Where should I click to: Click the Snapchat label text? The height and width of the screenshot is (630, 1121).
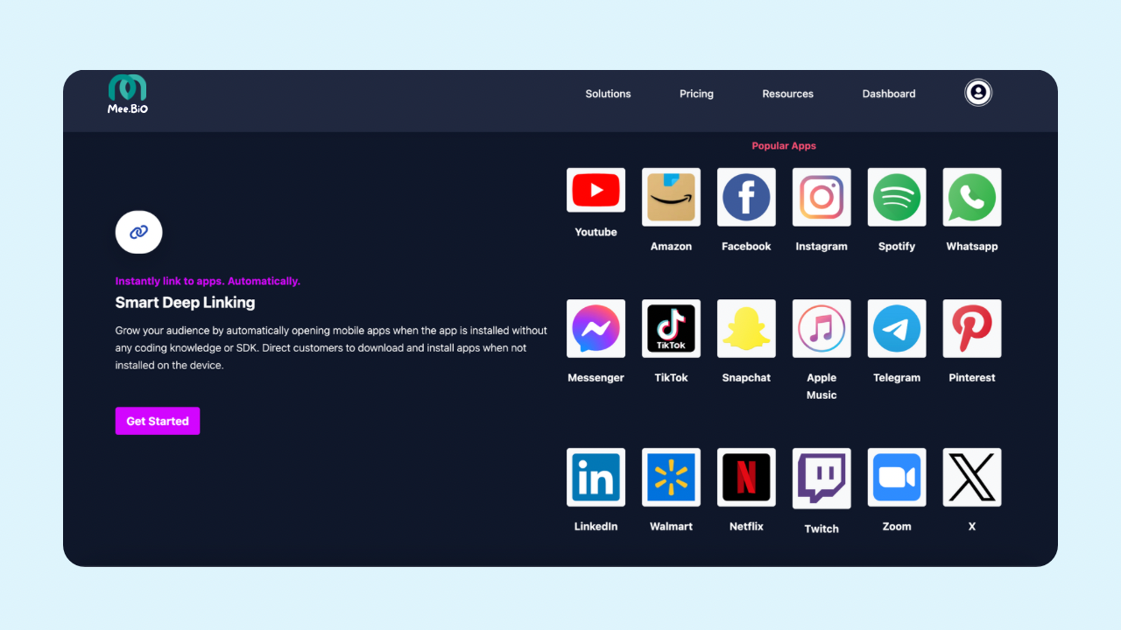pos(746,378)
